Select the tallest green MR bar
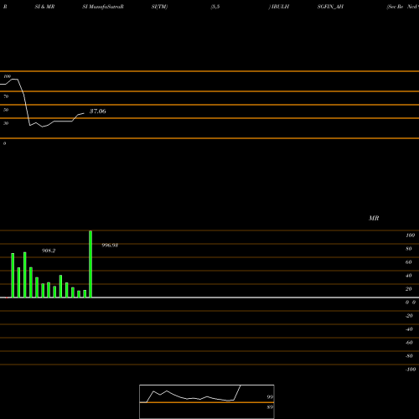This screenshot has height=419, width=419. [91, 264]
